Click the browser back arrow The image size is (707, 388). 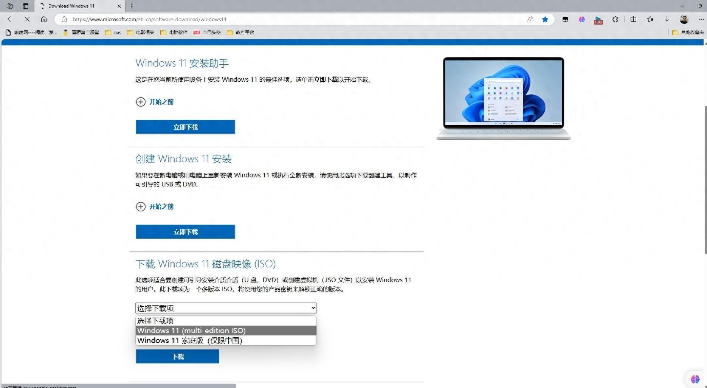coord(11,19)
